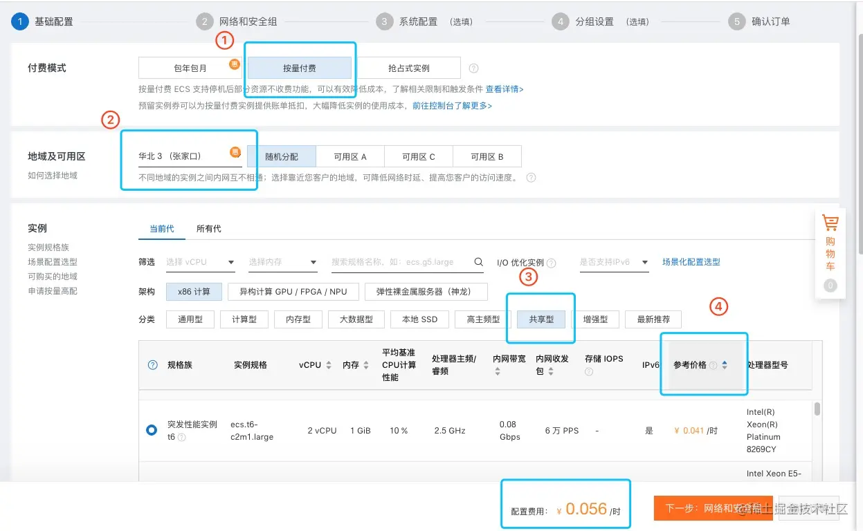Click ecs.t6-c2m1.large spec name

tap(252, 431)
